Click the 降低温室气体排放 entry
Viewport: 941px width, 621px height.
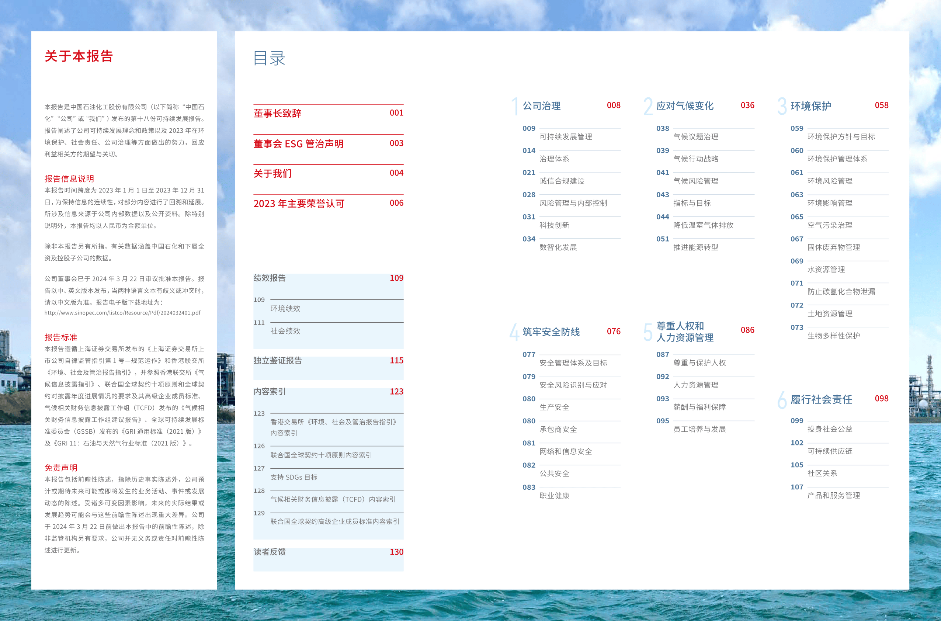[704, 225]
